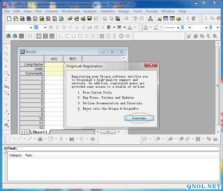The height and width of the screenshot is (191, 223).
Task: Click the Open file folder icon
Action: pyautogui.click(x=70, y=18)
